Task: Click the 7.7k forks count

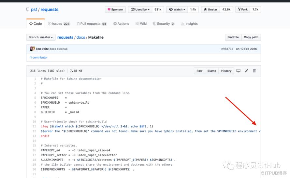Action: coord(255,9)
